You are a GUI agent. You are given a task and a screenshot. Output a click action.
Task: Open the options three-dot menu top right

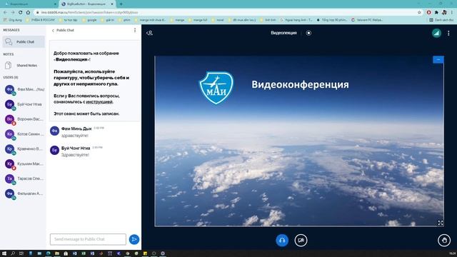[448, 33]
